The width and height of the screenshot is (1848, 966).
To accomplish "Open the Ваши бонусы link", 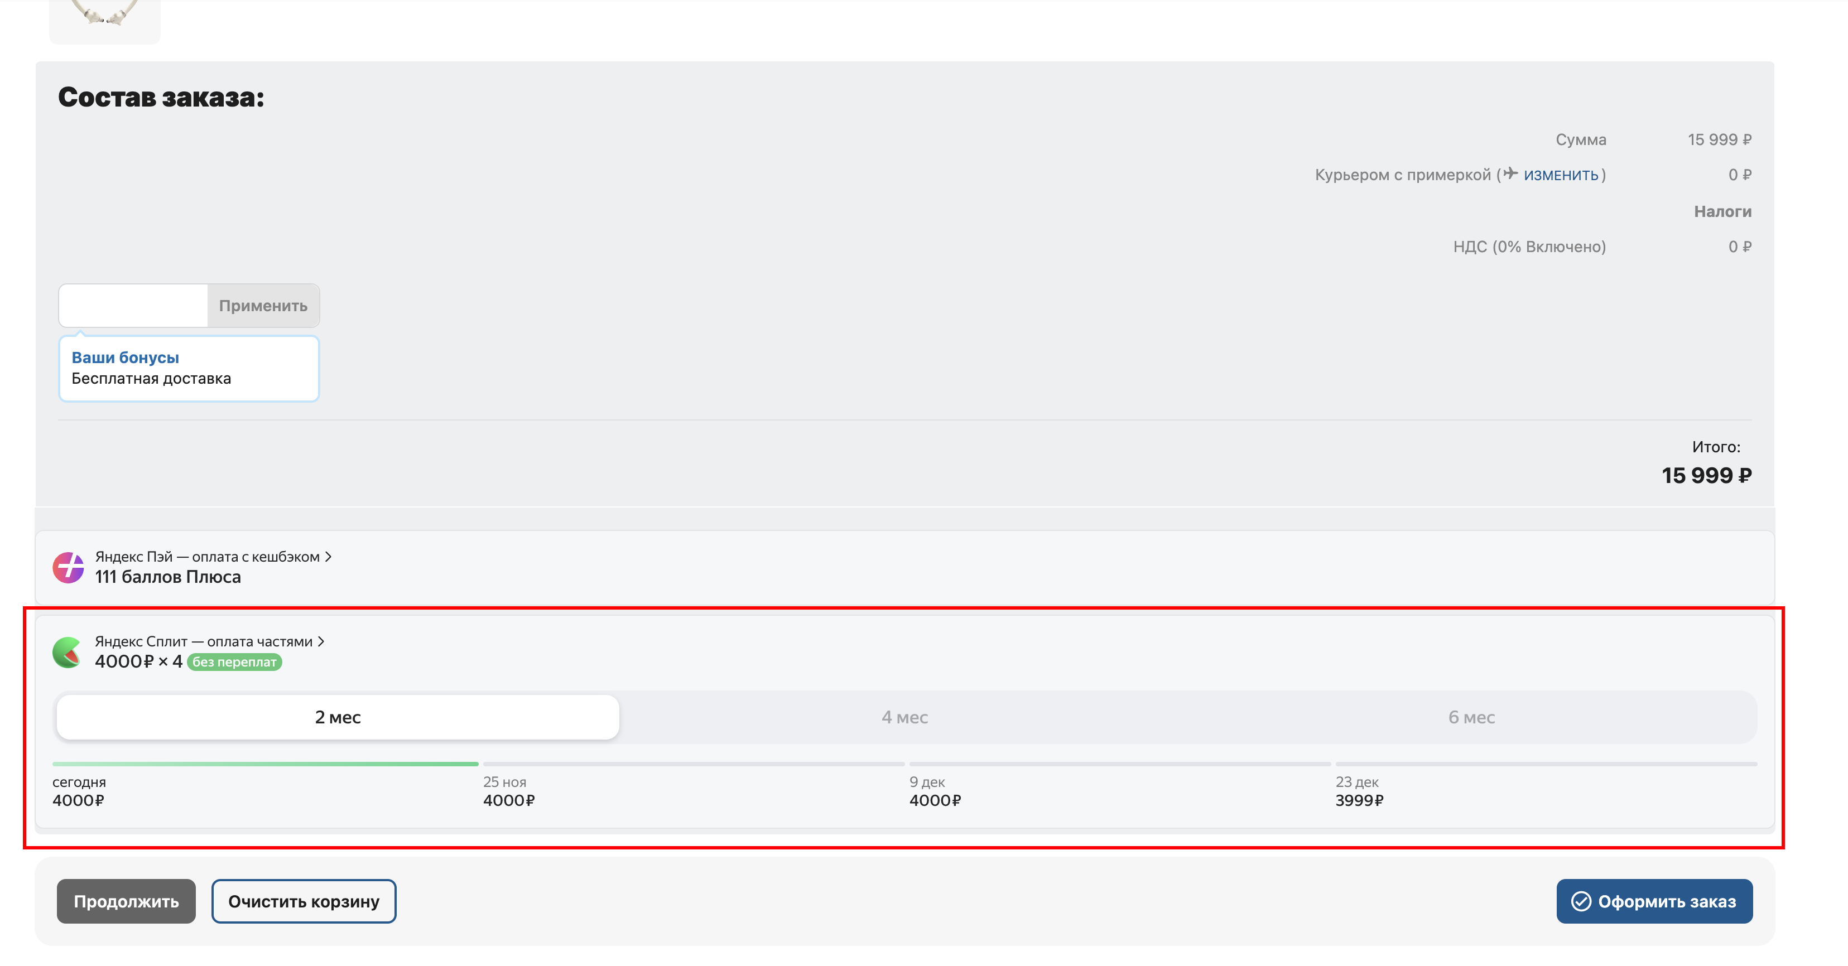I will click(125, 357).
